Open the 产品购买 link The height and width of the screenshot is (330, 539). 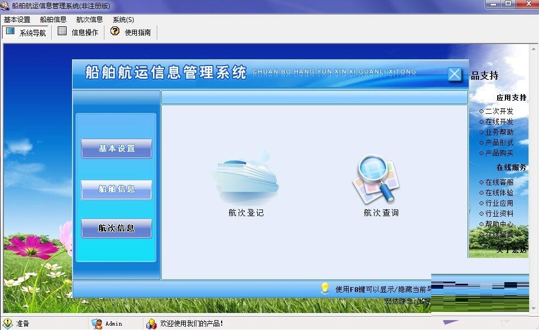499,153
